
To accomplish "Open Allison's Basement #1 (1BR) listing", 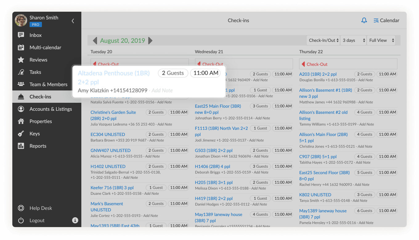I will coord(326,93).
